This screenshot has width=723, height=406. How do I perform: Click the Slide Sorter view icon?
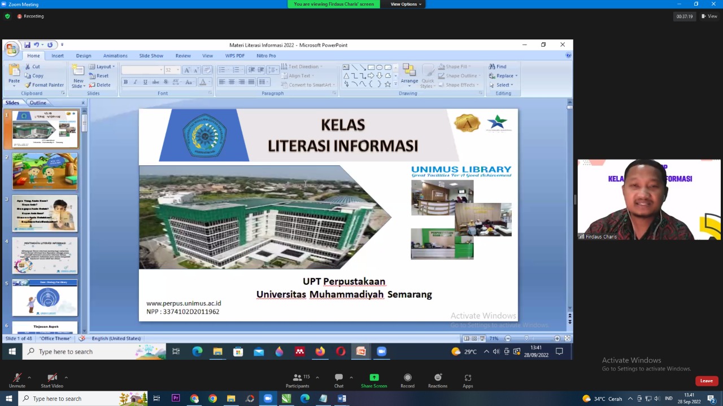(474, 338)
